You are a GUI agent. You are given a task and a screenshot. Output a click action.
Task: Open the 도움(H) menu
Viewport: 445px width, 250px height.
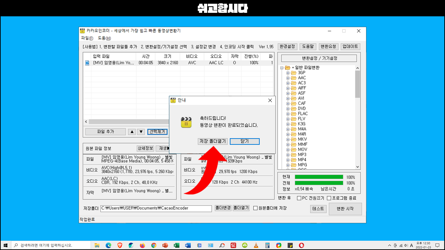104,38
